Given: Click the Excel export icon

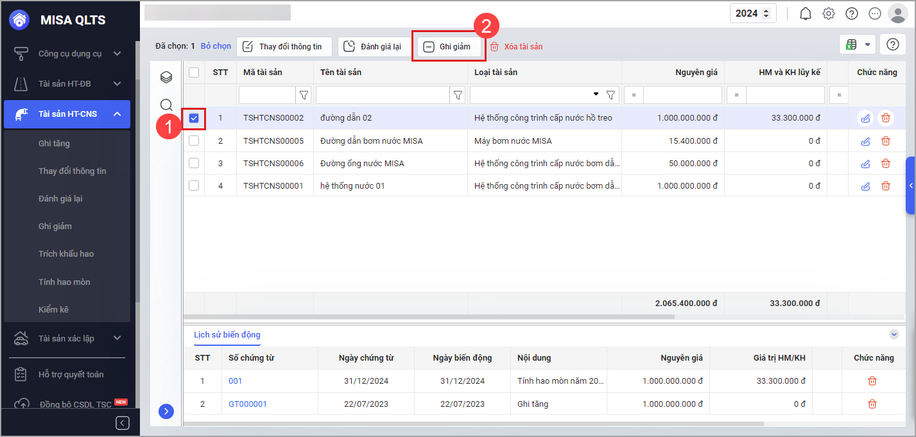Looking at the screenshot, I should pos(851,44).
